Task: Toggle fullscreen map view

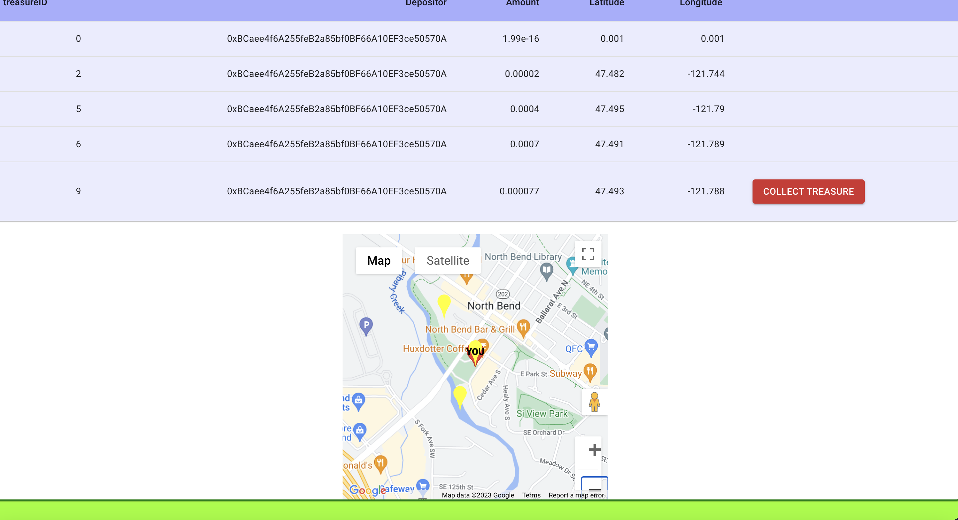Action: (588, 254)
